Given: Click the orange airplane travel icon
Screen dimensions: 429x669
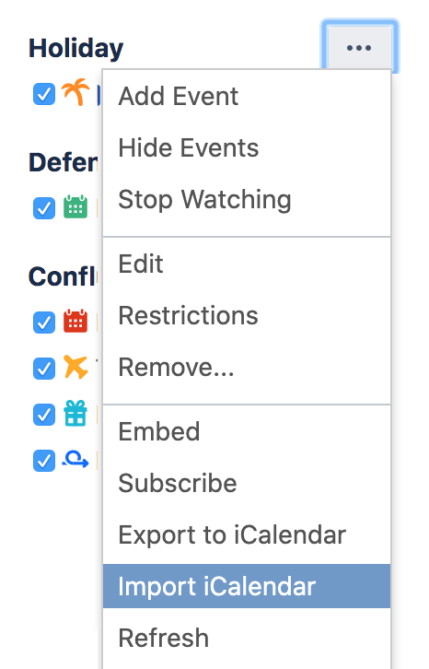Looking at the screenshot, I should tap(75, 367).
